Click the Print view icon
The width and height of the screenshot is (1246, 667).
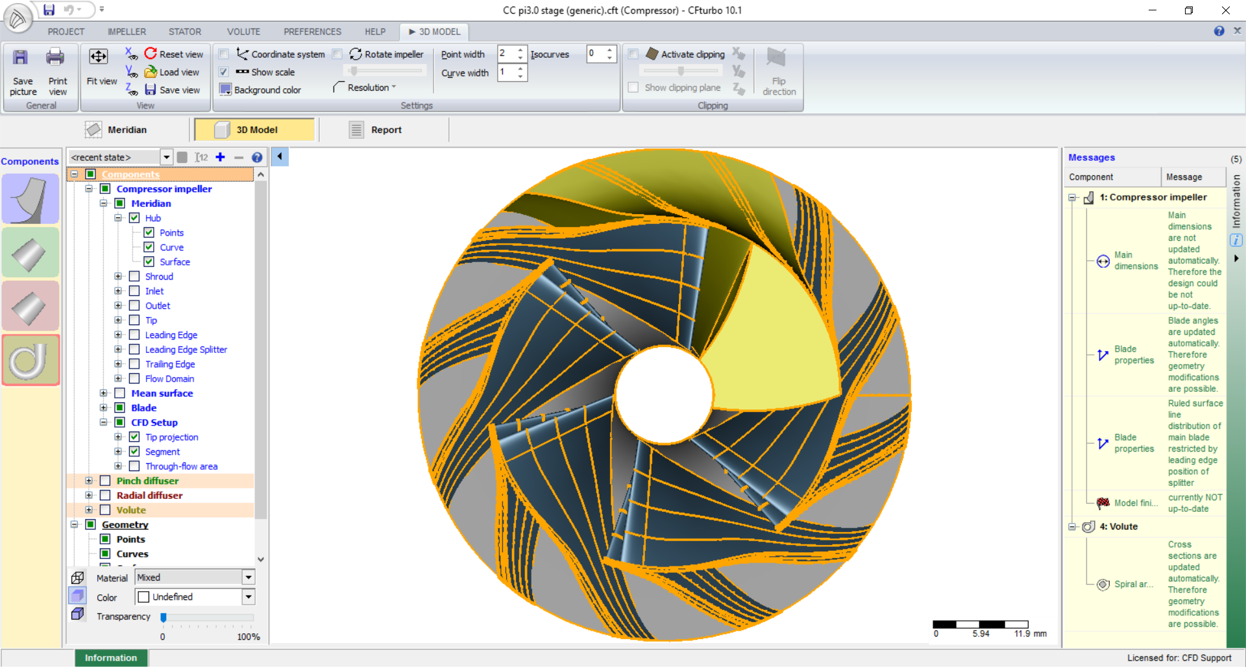click(x=56, y=58)
